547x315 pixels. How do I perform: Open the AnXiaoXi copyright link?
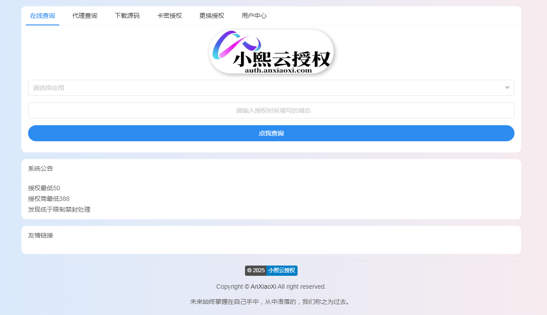263,286
